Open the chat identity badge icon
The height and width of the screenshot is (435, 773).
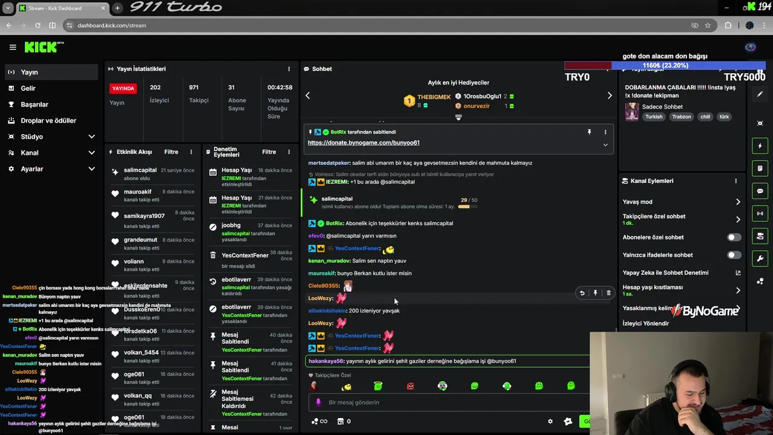(x=568, y=422)
